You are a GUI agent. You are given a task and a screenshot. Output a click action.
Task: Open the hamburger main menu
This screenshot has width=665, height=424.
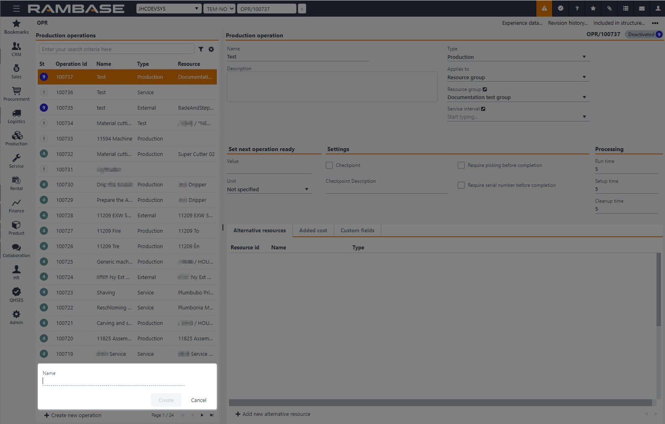[x=16, y=9]
